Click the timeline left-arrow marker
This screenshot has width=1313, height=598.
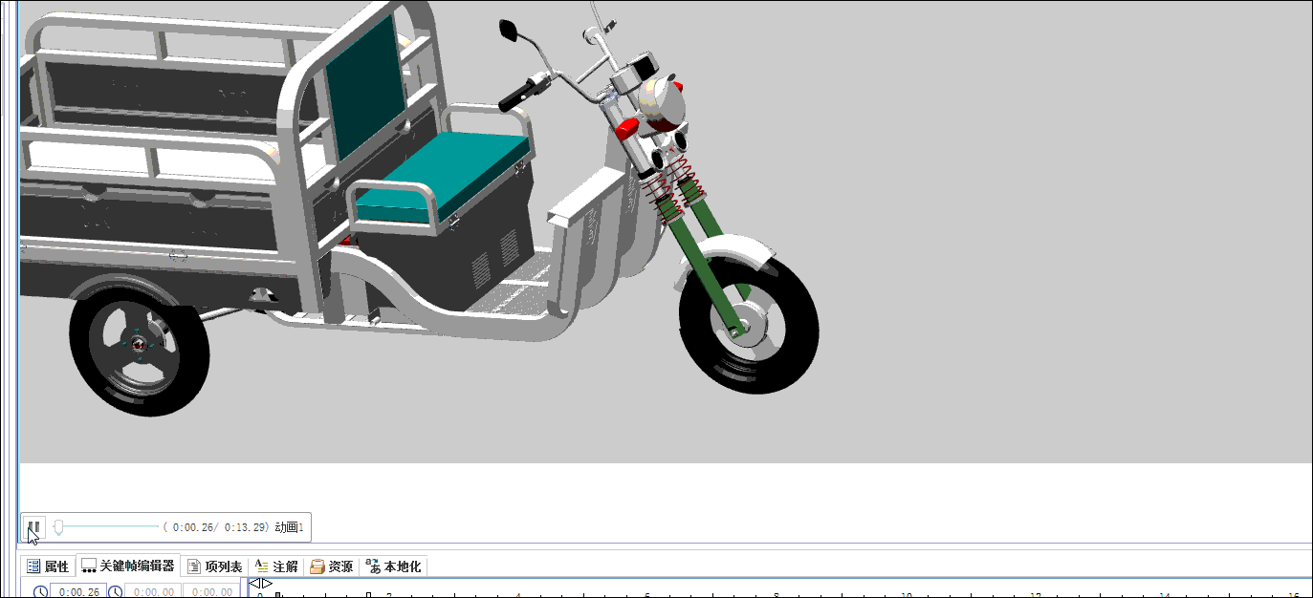click(254, 583)
